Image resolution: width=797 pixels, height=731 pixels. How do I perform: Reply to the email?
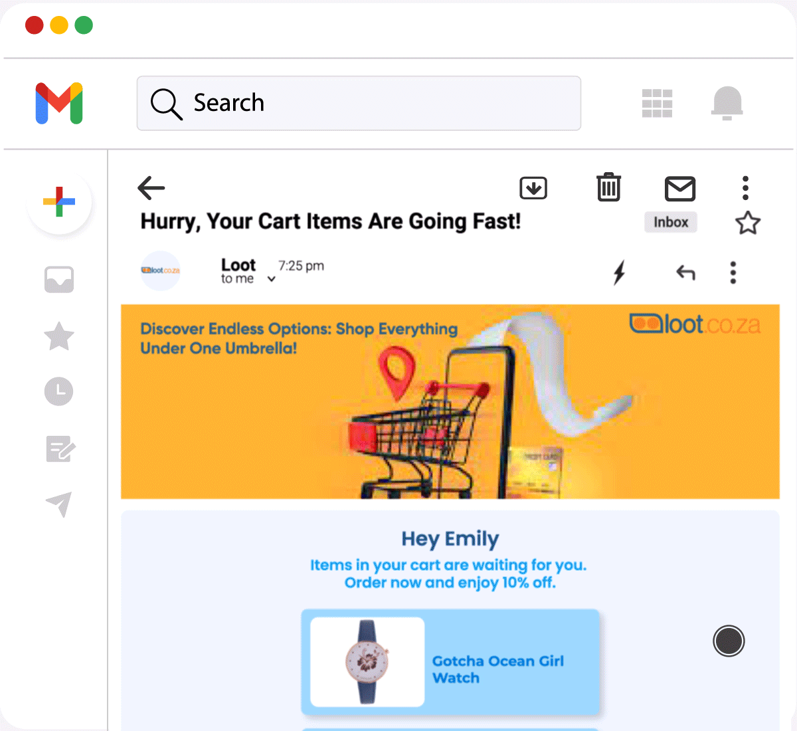click(685, 272)
